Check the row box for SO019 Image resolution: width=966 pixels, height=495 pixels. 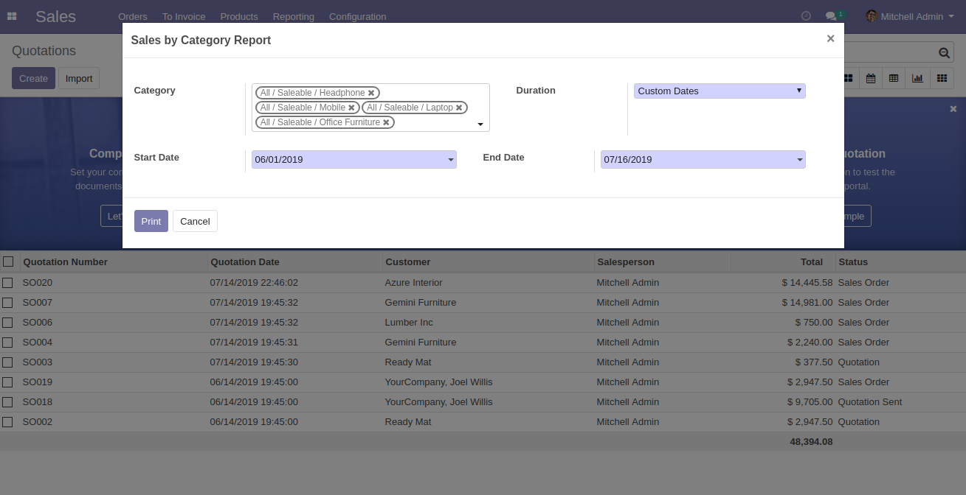8,382
